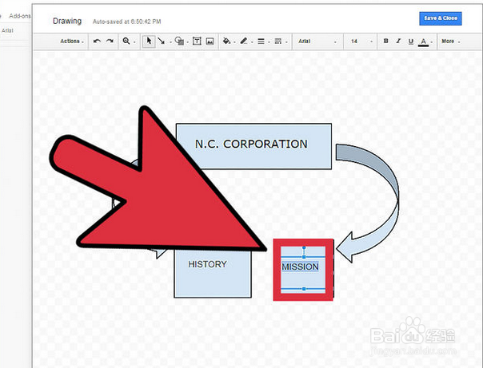This screenshot has width=483, height=368.
Task: Open Add-ons menu in background Docs window
Action: [19, 16]
